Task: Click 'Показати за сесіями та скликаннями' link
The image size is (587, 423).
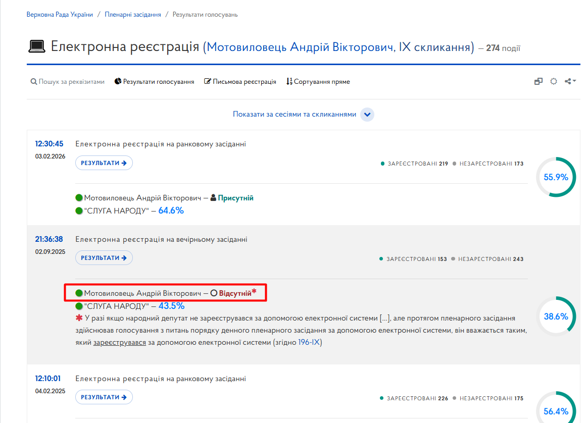Action: [x=295, y=115]
